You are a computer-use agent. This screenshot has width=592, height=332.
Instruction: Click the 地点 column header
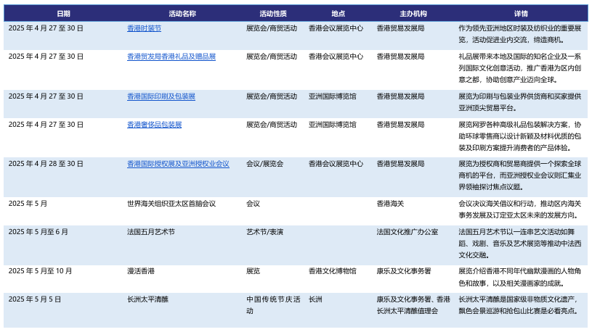338,14
